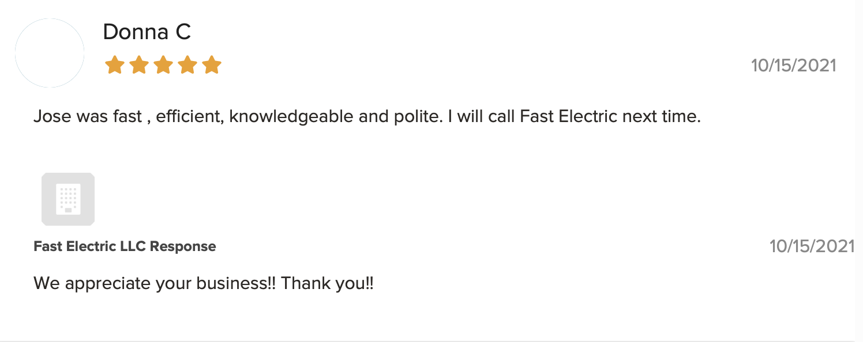Click the reviewer name Donna C
Image resolution: width=863 pixels, height=342 pixels.
tap(147, 32)
